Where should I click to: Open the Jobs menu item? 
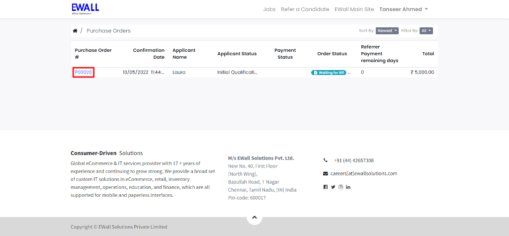tap(269, 9)
